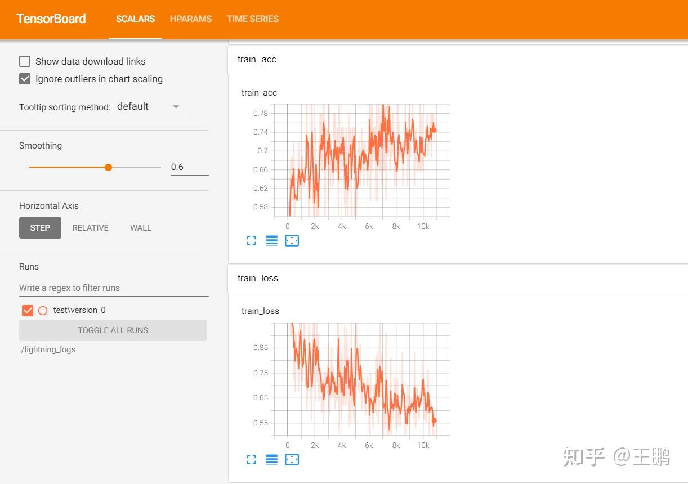
Task: Disable Ignore outliers in chart scaling
Action: 24,78
